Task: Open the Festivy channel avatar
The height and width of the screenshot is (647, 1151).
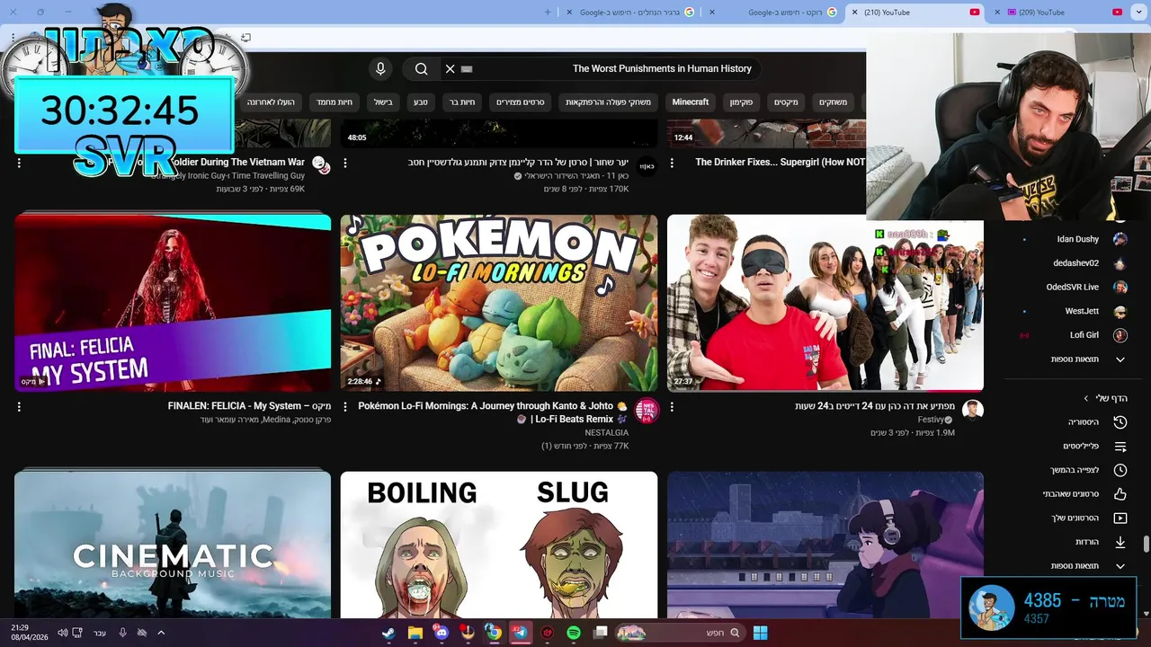Action: click(x=972, y=410)
